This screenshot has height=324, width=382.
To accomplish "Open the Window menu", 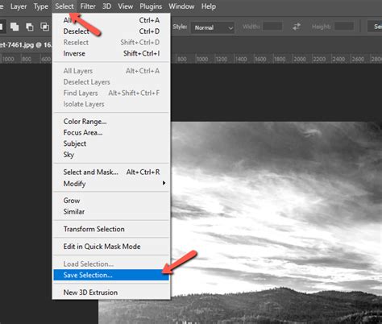I will tap(181, 6).
